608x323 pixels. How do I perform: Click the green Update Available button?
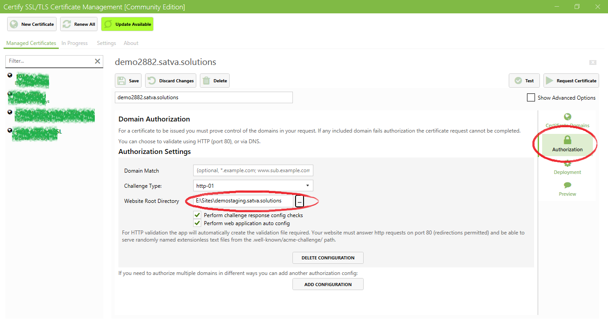tap(127, 24)
